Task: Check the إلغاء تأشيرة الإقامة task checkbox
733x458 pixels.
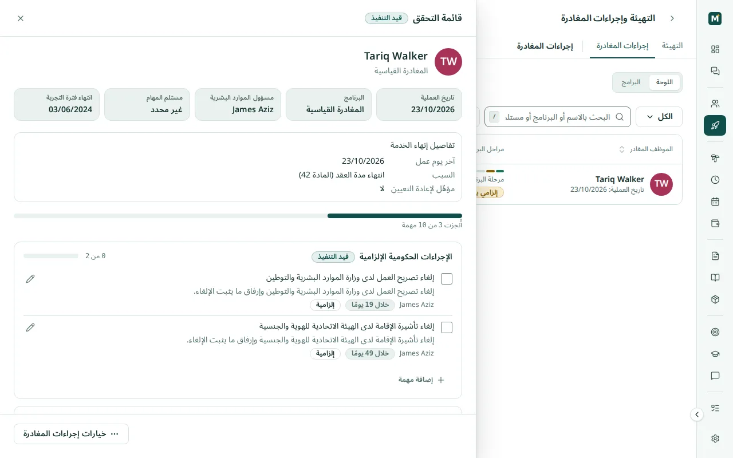Action: (x=447, y=327)
